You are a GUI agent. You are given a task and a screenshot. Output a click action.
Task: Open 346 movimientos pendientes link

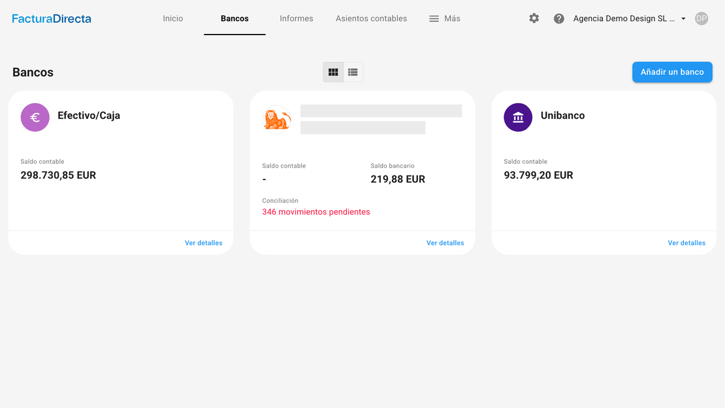(316, 212)
